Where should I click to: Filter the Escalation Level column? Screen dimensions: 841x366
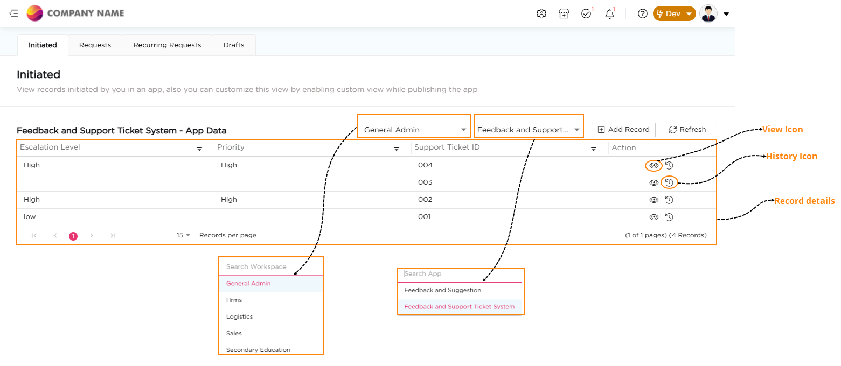[x=199, y=149]
